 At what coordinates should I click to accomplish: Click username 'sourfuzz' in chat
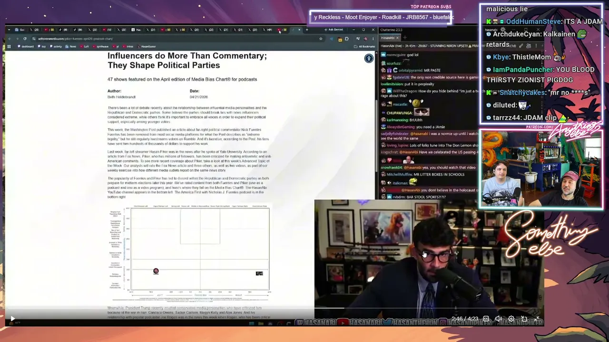[x=393, y=64]
